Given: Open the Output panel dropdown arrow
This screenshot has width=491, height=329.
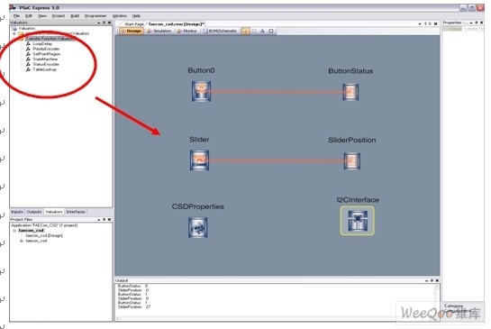Looking at the screenshot, I should (x=426, y=280).
